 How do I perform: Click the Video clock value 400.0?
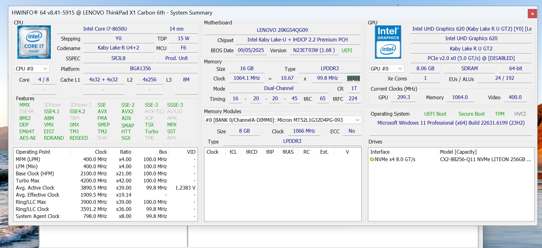coord(515,97)
